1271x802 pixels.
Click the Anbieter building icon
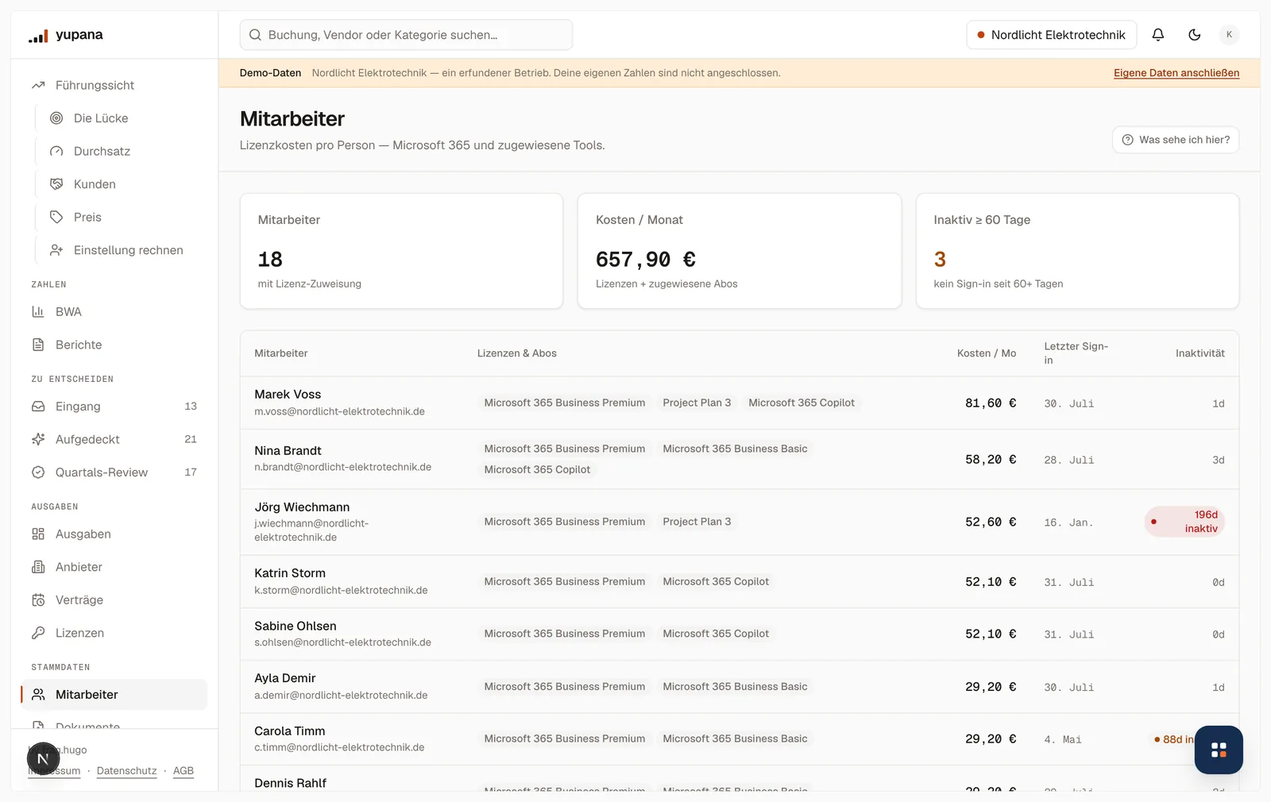pyautogui.click(x=38, y=567)
